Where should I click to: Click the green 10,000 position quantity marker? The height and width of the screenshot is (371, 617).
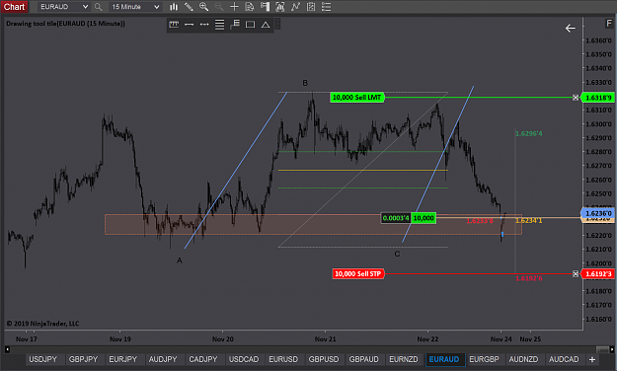pyautogui.click(x=424, y=218)
